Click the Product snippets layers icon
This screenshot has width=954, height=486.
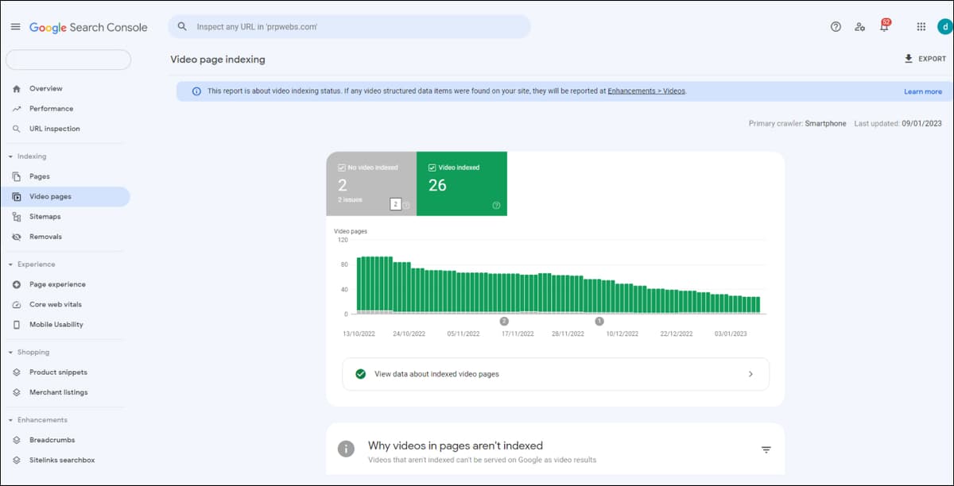pos(17,372)
